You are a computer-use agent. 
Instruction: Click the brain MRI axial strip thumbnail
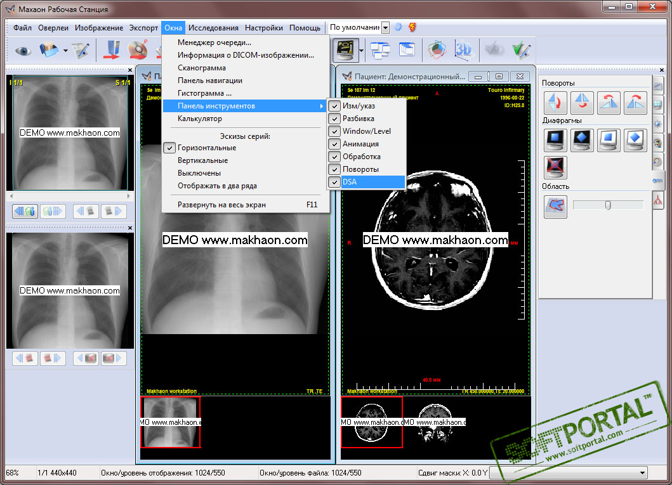pos(372,422)
